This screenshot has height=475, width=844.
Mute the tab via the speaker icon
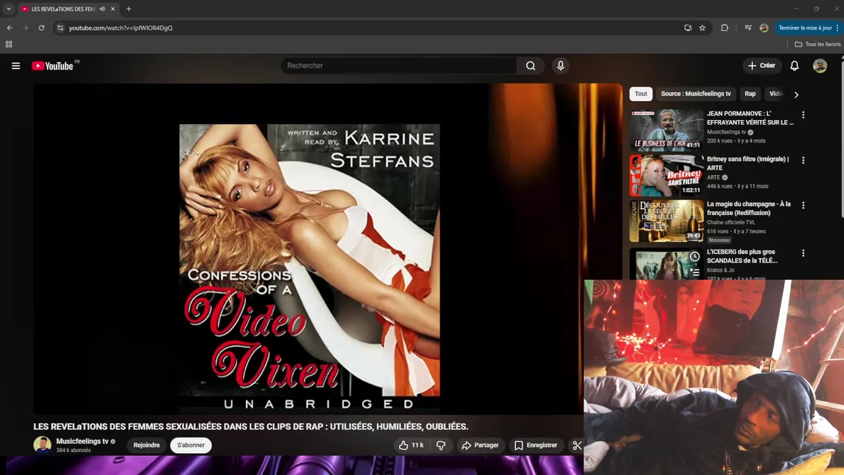(102, 9)
